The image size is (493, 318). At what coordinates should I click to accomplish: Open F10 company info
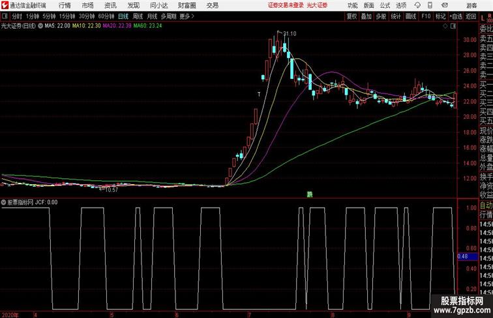coord(426,16)
